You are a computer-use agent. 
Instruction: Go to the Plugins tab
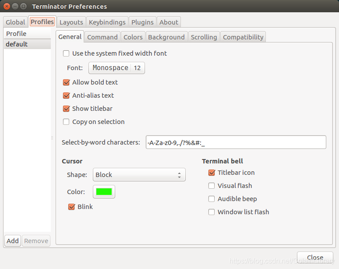click(x=142, y=22)
